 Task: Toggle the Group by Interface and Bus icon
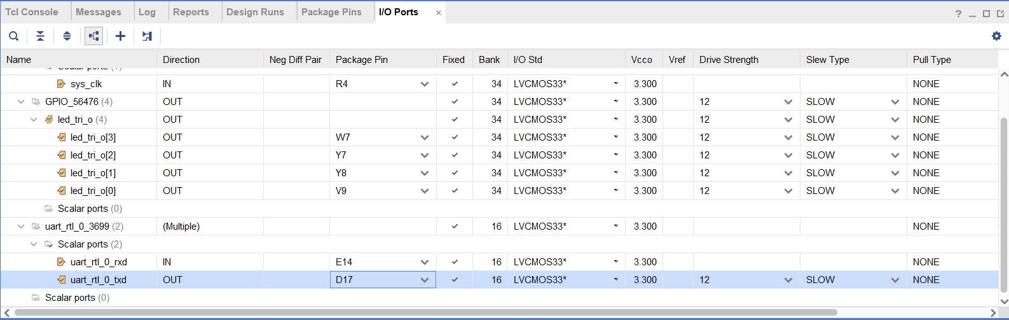click(93, 36)
